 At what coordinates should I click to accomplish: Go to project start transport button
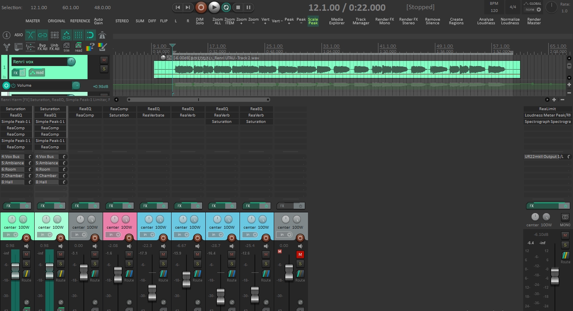pos(178,7)
